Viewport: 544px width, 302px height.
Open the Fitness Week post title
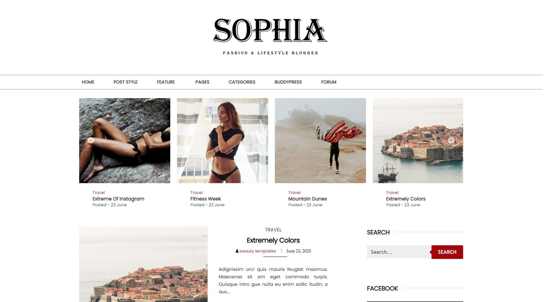pos(206,199)
